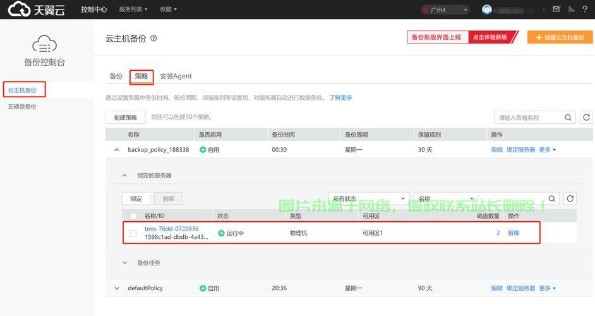
Task: Click the 90 天 retention value
Action: (425, 288)
